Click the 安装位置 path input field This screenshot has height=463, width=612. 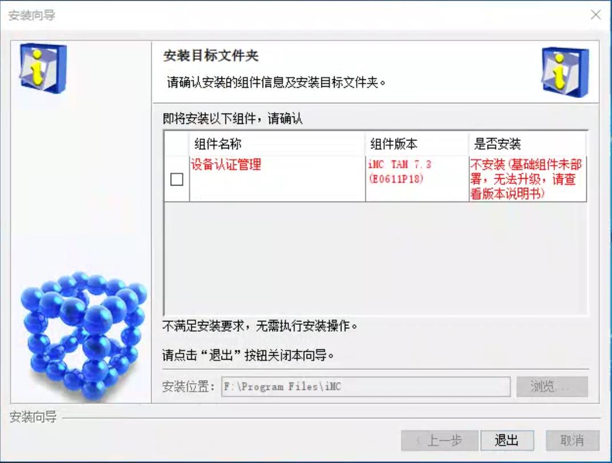pyautogui.click(x=366, y=386)
